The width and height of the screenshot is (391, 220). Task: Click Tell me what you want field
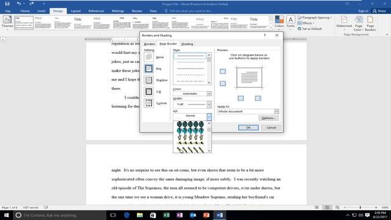[x=189, y=11]
